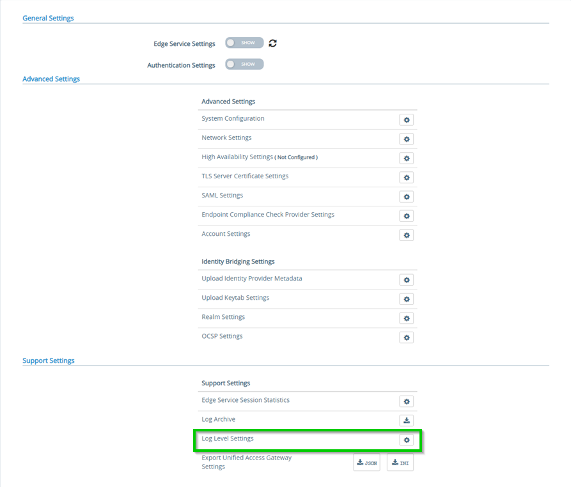
Task: Open Edge Service Session Statistics gear icon
Action: click(407, 401)
